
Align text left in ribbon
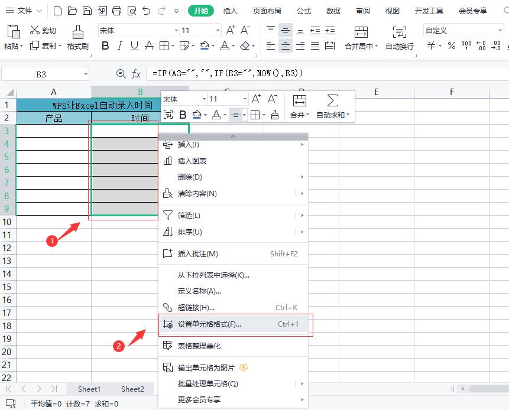point(270,45)
